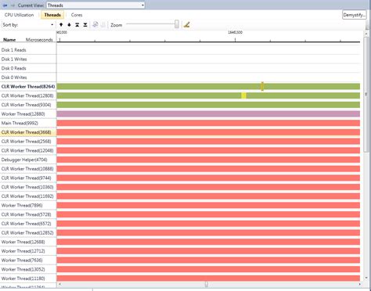
Task: Click the Microseconds column header
Action: coord(39,40)
